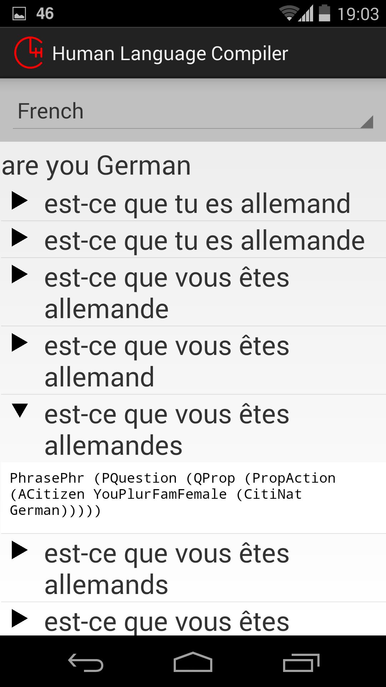Tap the screenshot notification icon

pyautogui.click(x=19, y=13)
